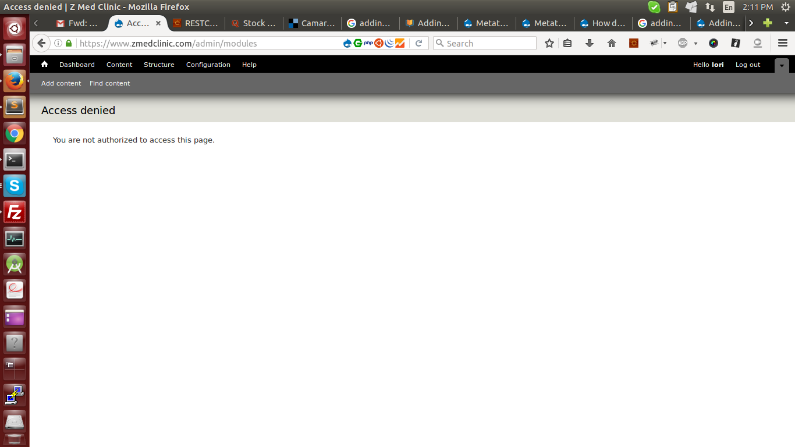Show bookmarks list icon in toolbar

(x=567, y=43)
